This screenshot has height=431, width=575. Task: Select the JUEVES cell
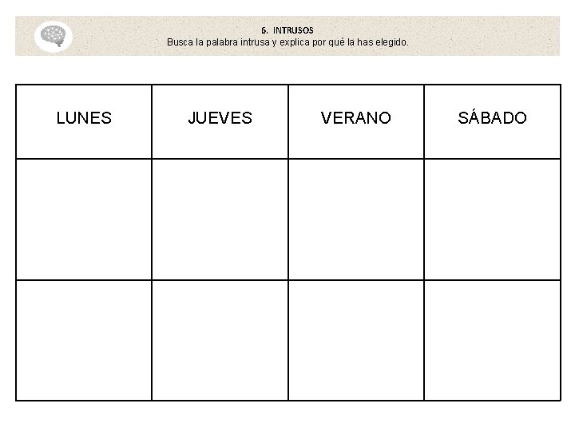tap(220, 119)
